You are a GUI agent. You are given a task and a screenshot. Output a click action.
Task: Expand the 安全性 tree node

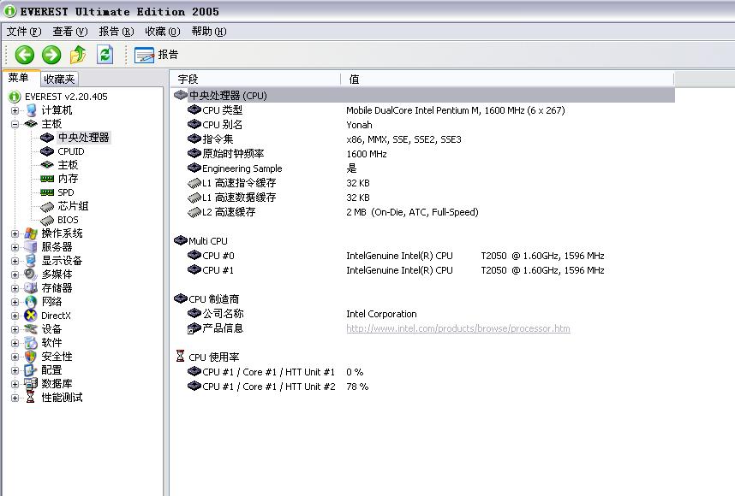point(15,357)
